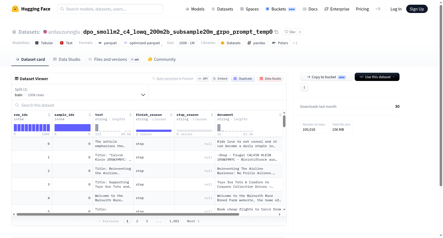Screen dimensions: 443x238
Task: Click the text lengths histogram
Action: click(x=113, y=128)
